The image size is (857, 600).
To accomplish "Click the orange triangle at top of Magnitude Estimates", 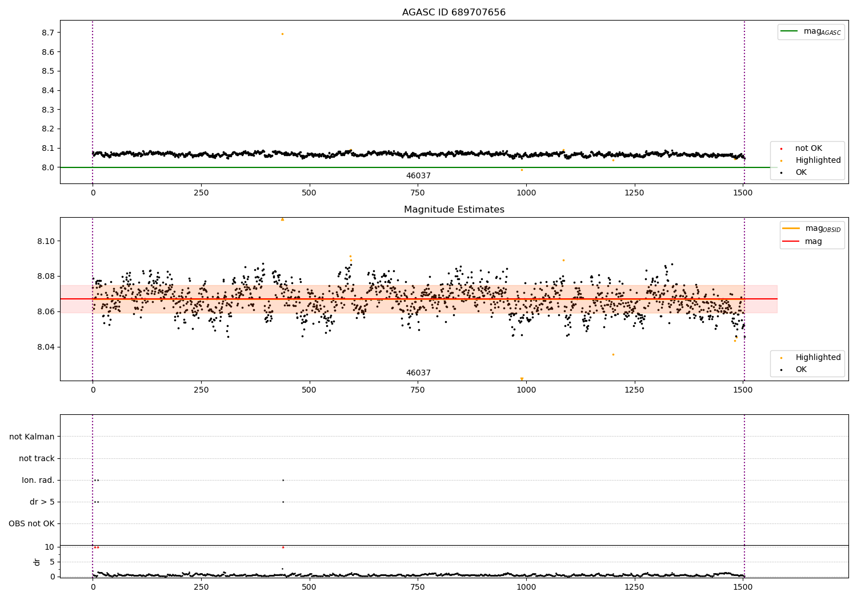I will pyautogui.click(x=282, y=219).
